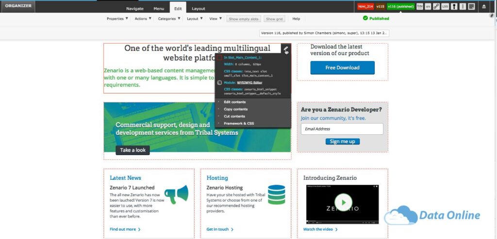The width and height of the screenshot is (497, 239).
Task: Click the megaphone icon in Latest News
Action: (x=176, y=194)
